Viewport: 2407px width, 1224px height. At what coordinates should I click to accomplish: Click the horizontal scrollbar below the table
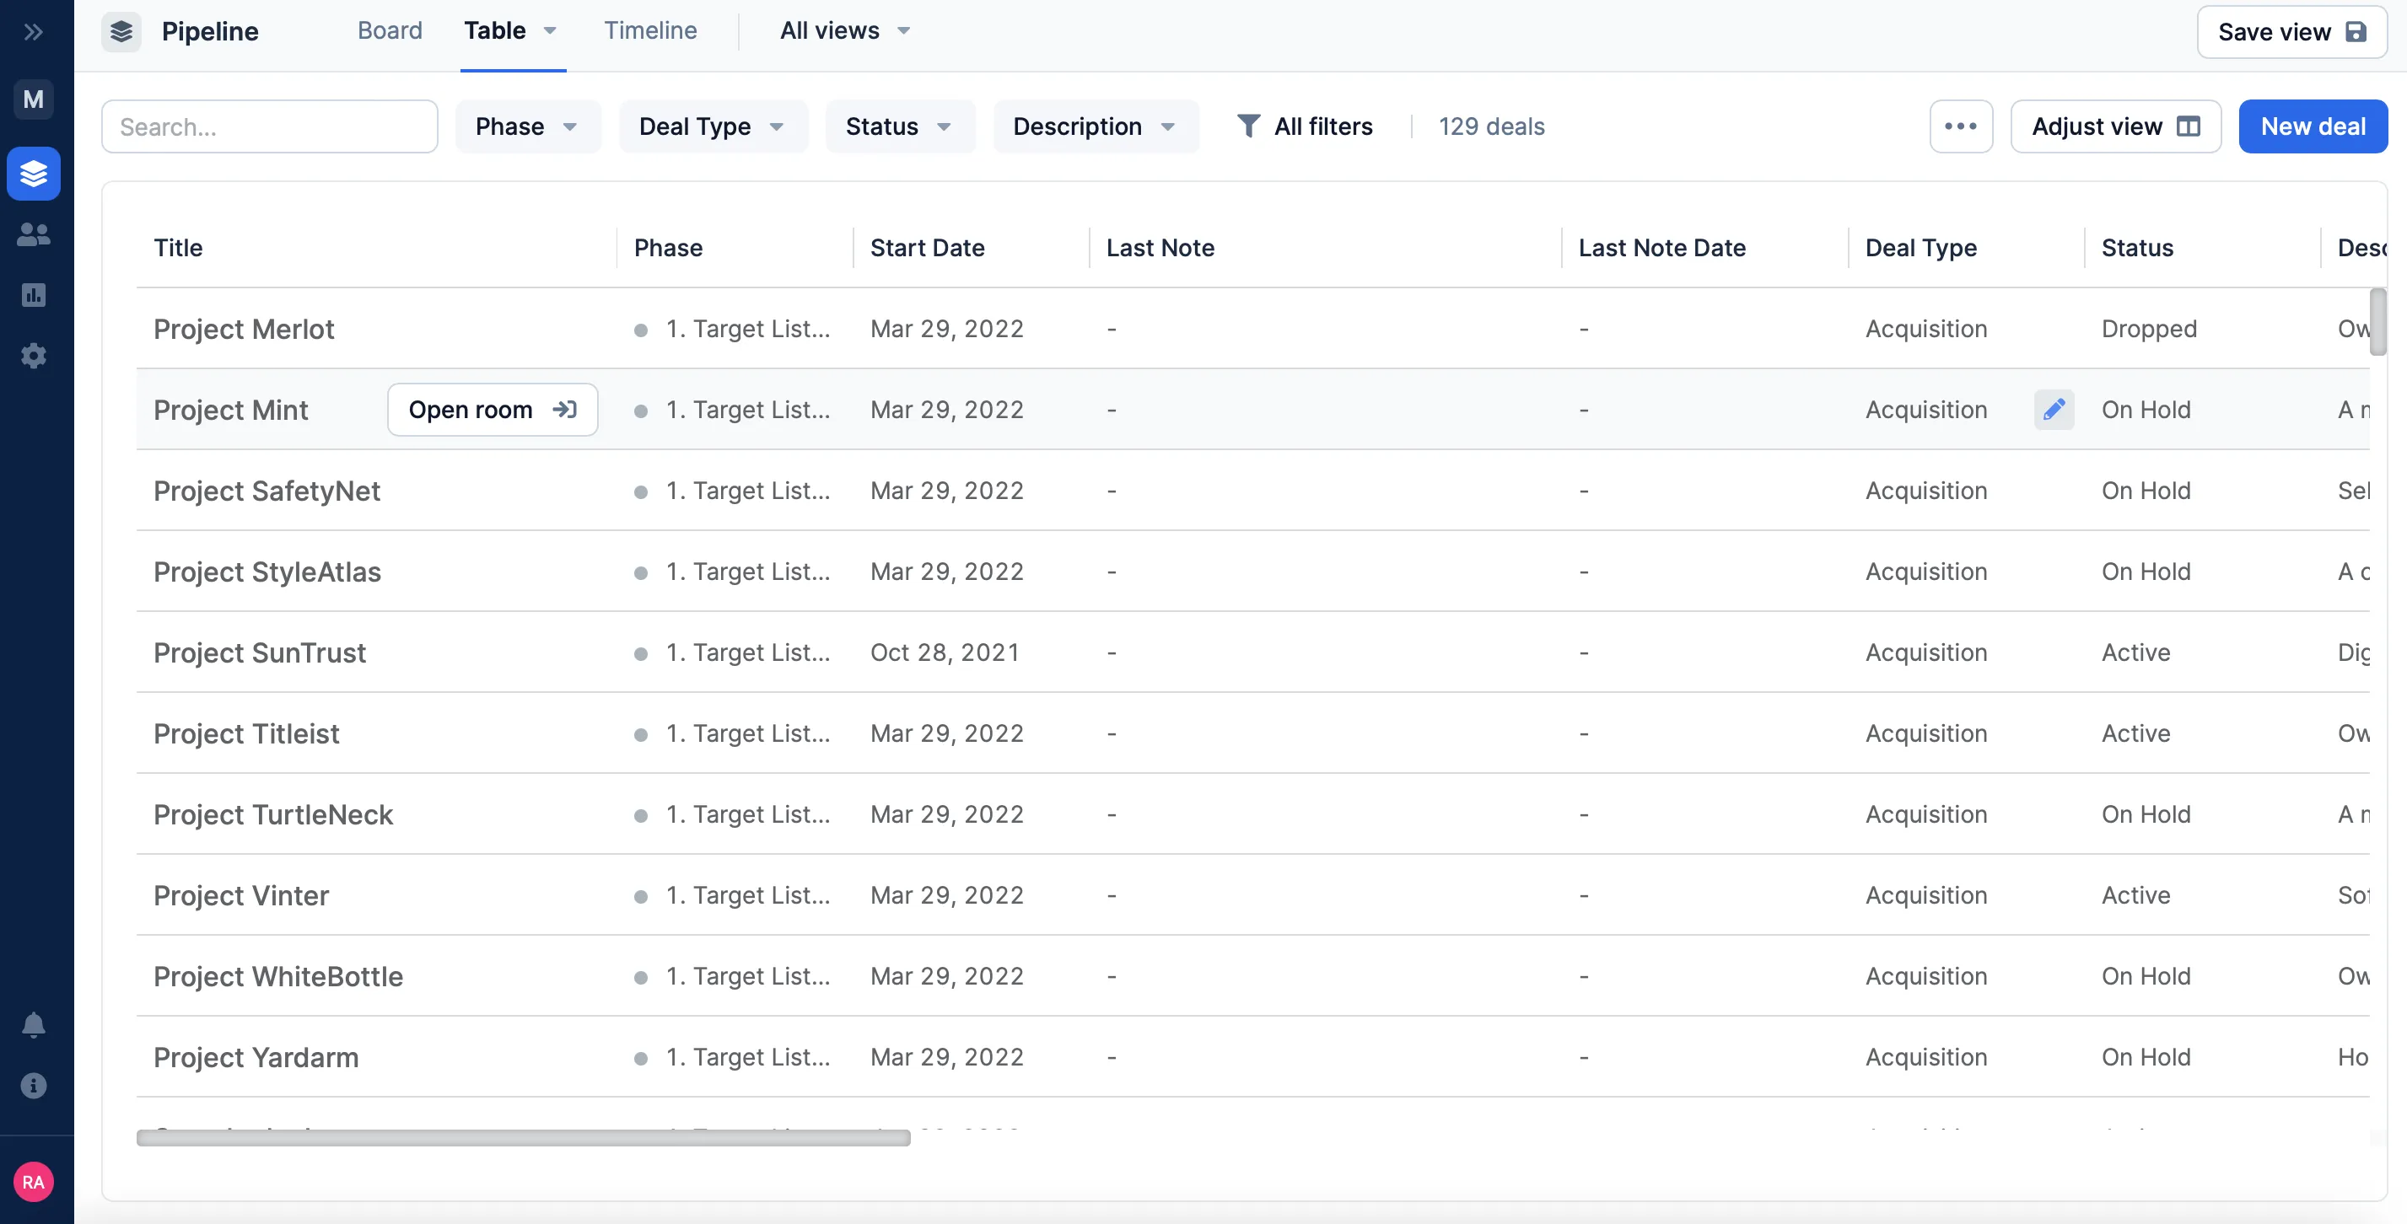pos(523,1138)
